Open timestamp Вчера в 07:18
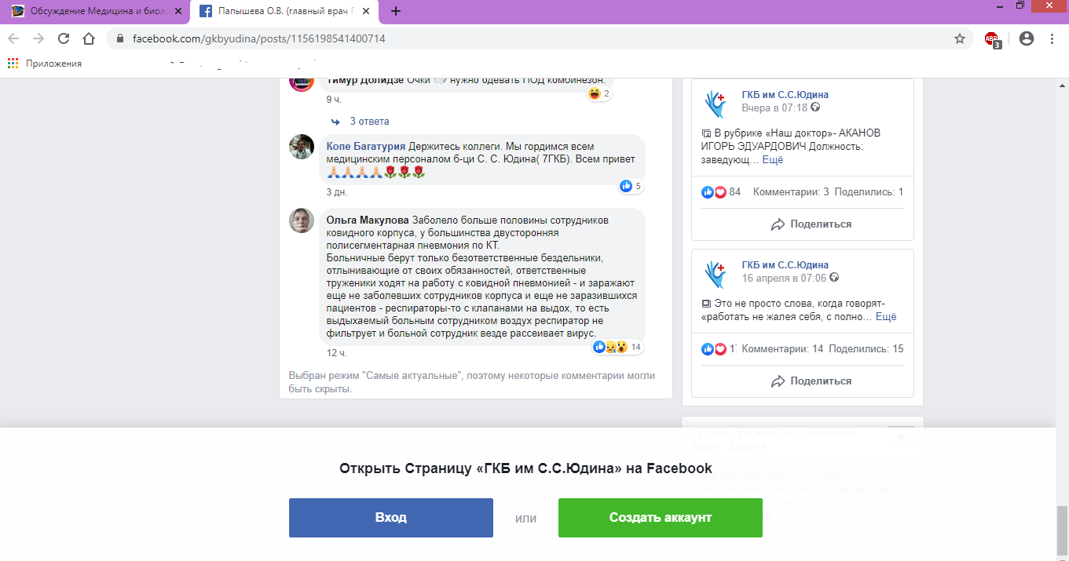Screen dimensions: 1069x561 click(x=775, y=107)
